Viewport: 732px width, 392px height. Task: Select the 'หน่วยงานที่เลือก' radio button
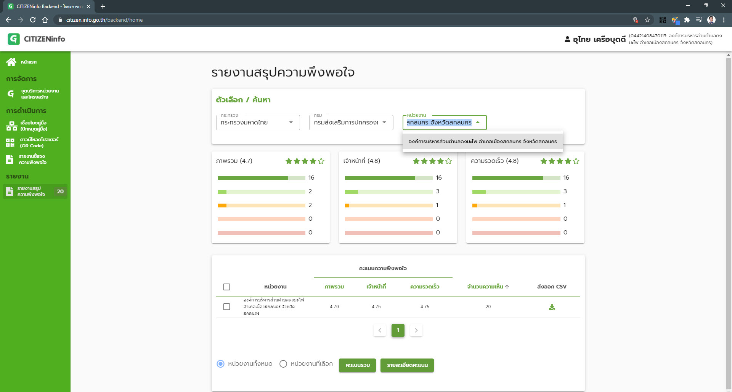click(283, 364)
